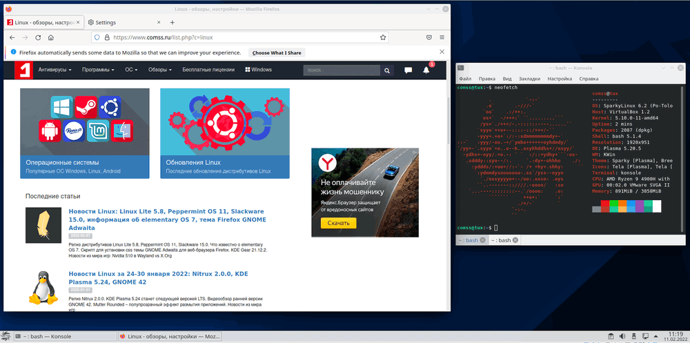Open site comments speech bubble icon
This screenshot has width=690, height=343.
[408, 70]
